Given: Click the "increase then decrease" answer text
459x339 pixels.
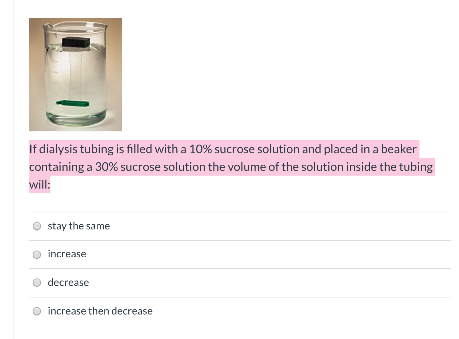Looking at the screenshot, I should point(100,311).
